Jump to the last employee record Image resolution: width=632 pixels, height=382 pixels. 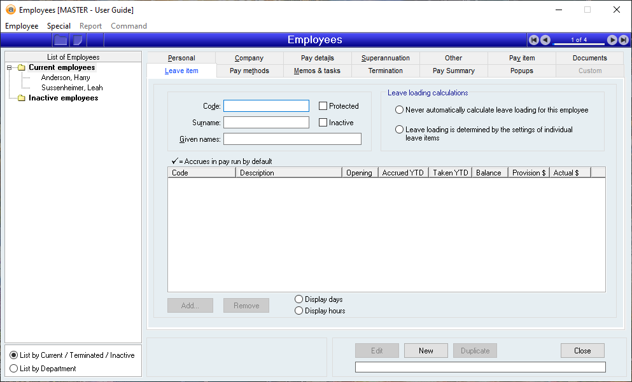(x=623, y=40)
